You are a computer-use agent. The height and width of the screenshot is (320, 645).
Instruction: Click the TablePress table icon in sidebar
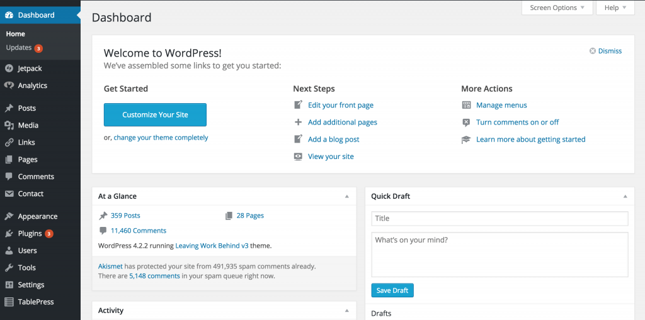tap(9, 302)
